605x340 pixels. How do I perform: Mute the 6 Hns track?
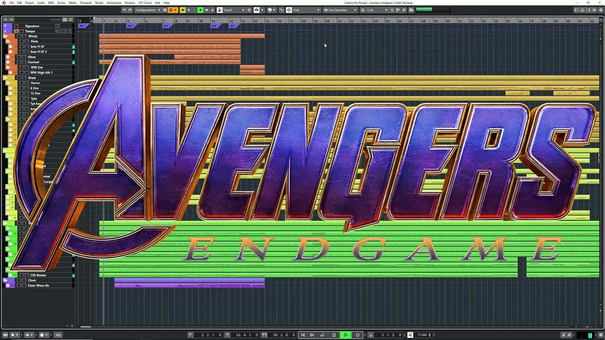(x=21, y=88)
